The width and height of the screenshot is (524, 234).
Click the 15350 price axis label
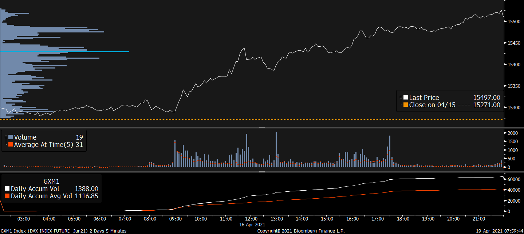pos(514,86)
